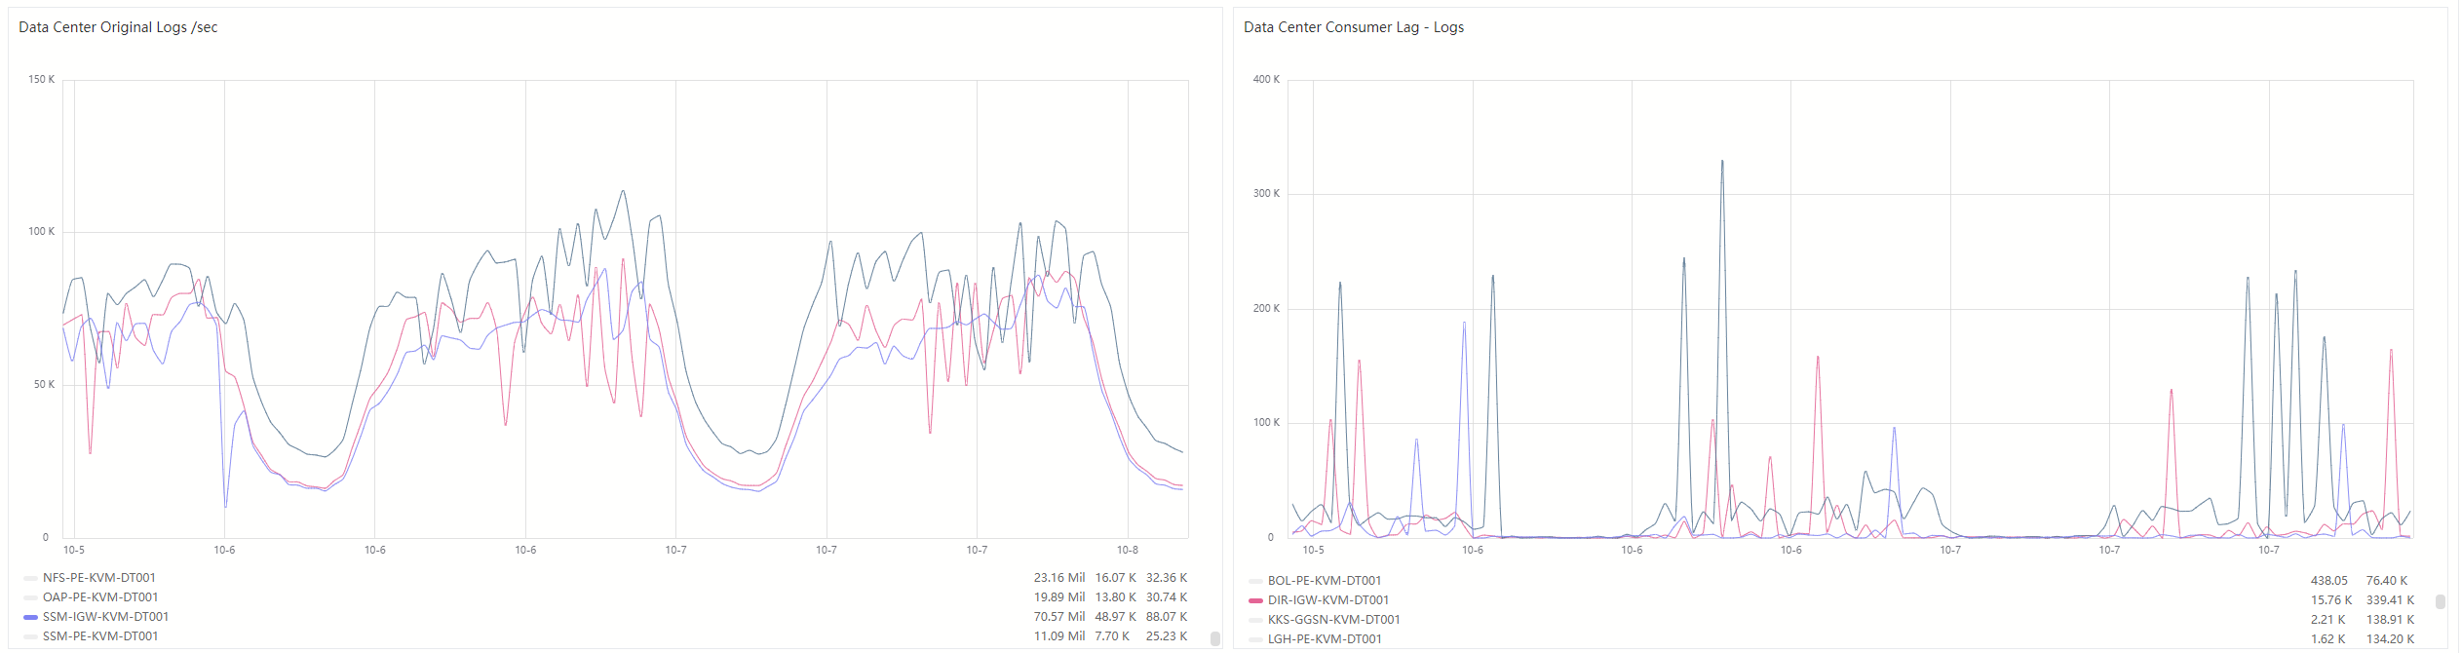This screenshot has height=653, width=2461.
Task: Click the BOL-PE-KVM-DT001 legend color marker
Action: tap(1255, 581)
